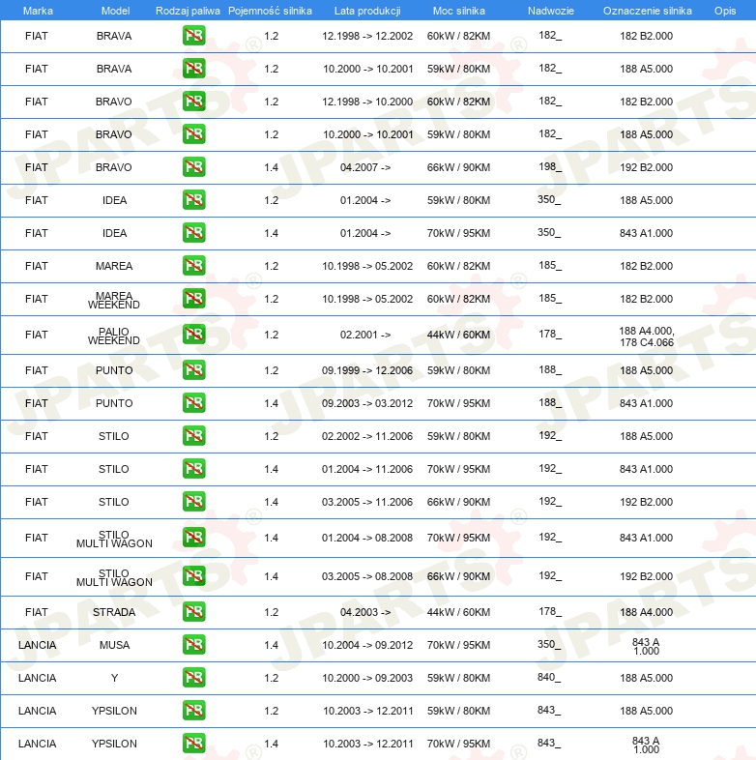
Task: Click body code 840_
Action: pyautogui.click(x=549, y=678)
